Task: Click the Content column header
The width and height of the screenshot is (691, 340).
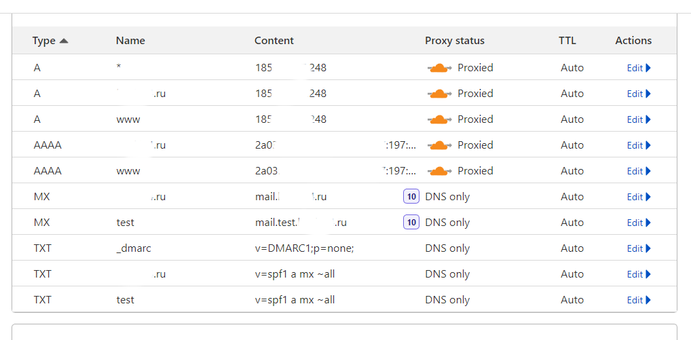Action: [274, 41]
